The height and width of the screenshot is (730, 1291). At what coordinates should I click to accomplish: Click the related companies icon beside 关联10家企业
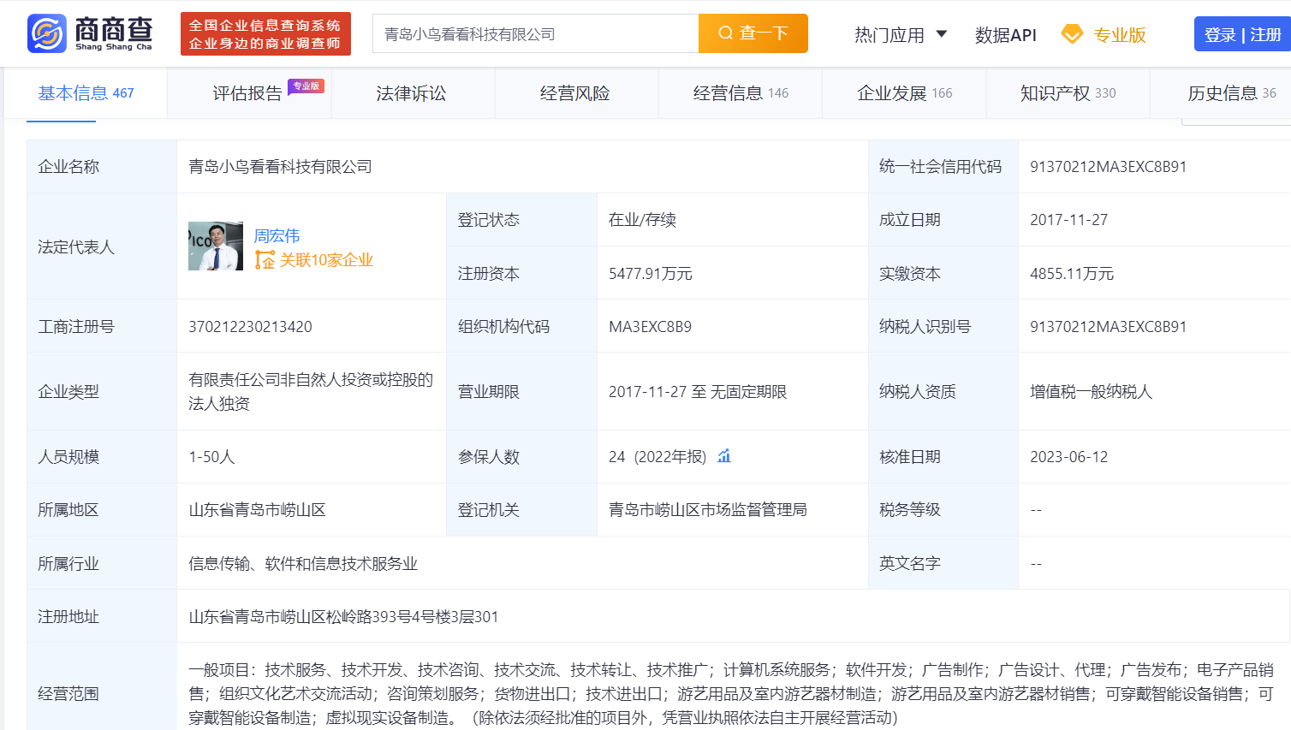tap(265, 260)
